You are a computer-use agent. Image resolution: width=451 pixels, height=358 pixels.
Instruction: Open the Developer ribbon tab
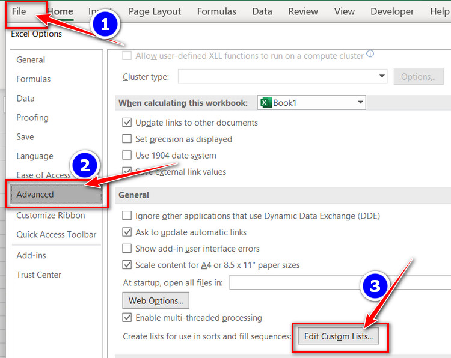click(x=392, y=11)
